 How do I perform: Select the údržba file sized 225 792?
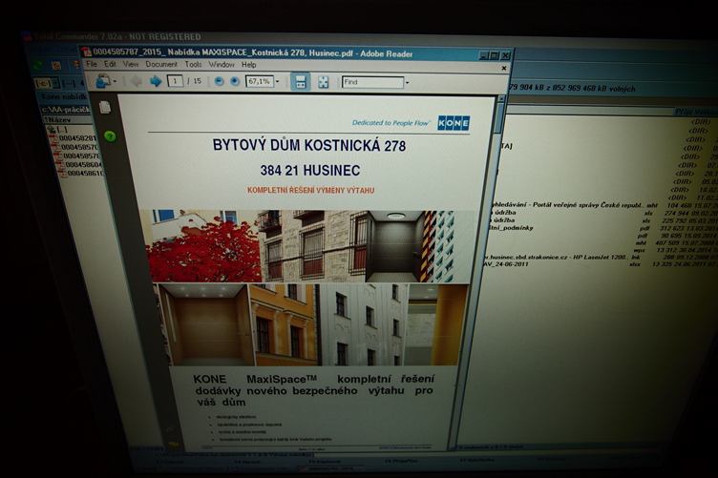[x=602, y=220]
